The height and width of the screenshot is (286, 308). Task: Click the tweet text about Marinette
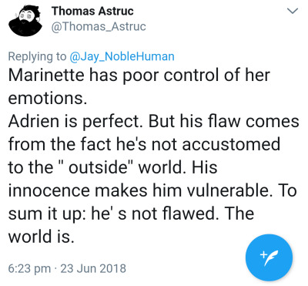[139, 86]
